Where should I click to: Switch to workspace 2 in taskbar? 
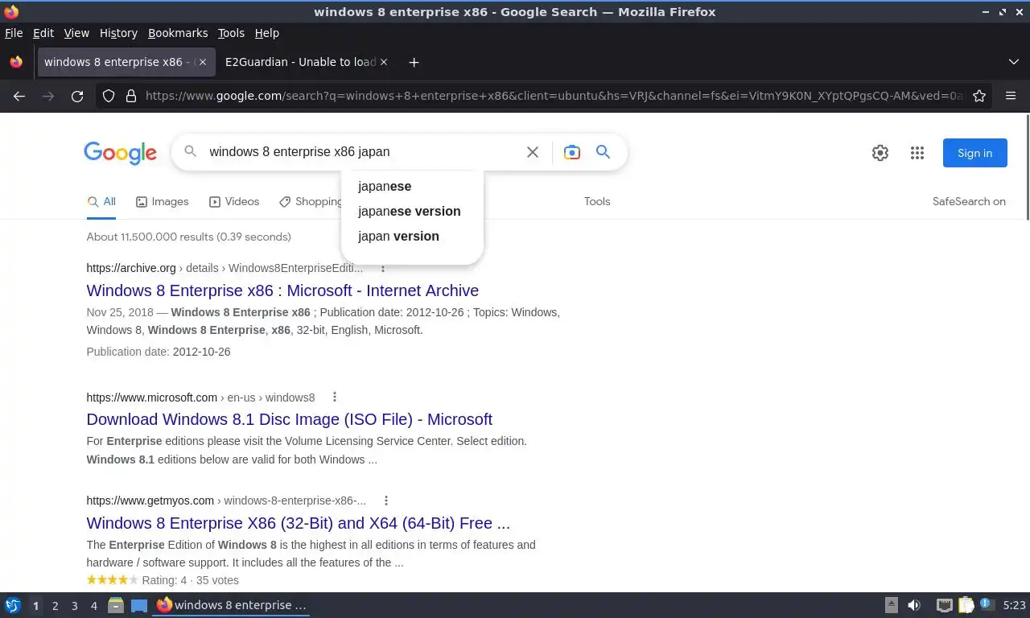[x=55, y=606]
